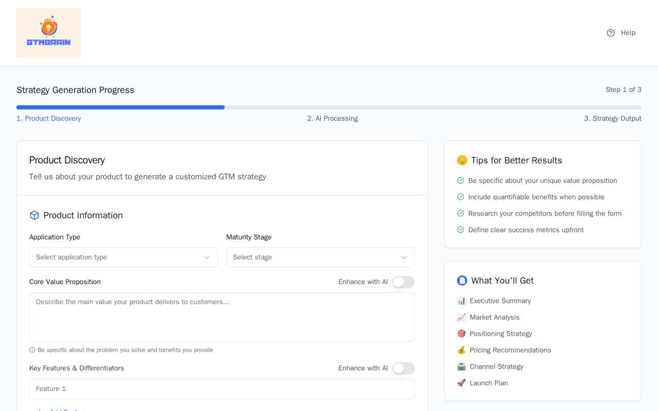
Task: Click the info icon under the value proposition box
Action: tap(32, 350)
